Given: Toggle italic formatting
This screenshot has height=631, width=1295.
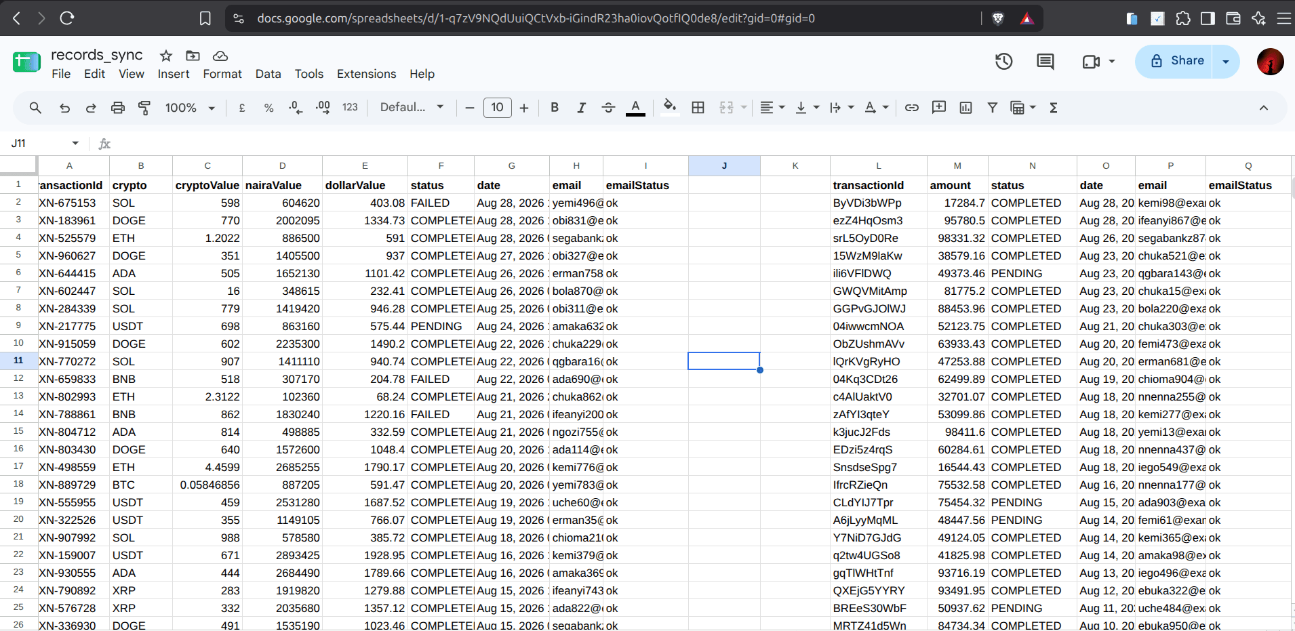Looking at the screenshot, I should pos(581,108).
